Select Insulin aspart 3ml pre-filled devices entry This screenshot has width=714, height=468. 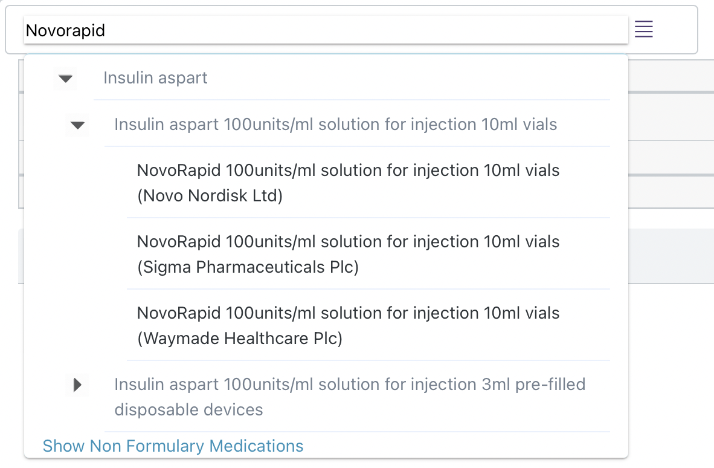[x=349, y=397]
